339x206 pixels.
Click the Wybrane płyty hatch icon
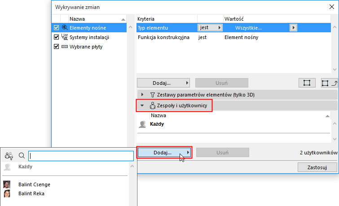(x=64, y=47)
